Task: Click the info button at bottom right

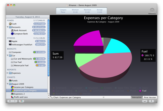Action: pyautogui.click(x=151, y=101)
